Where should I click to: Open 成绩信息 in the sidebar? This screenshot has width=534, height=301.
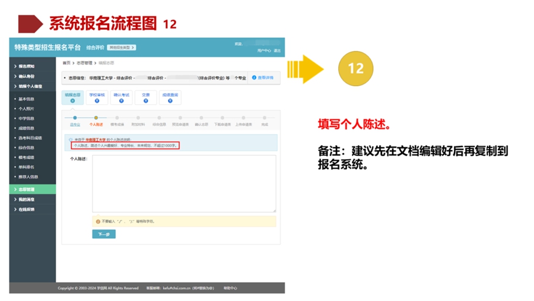(x=26, y=128)
